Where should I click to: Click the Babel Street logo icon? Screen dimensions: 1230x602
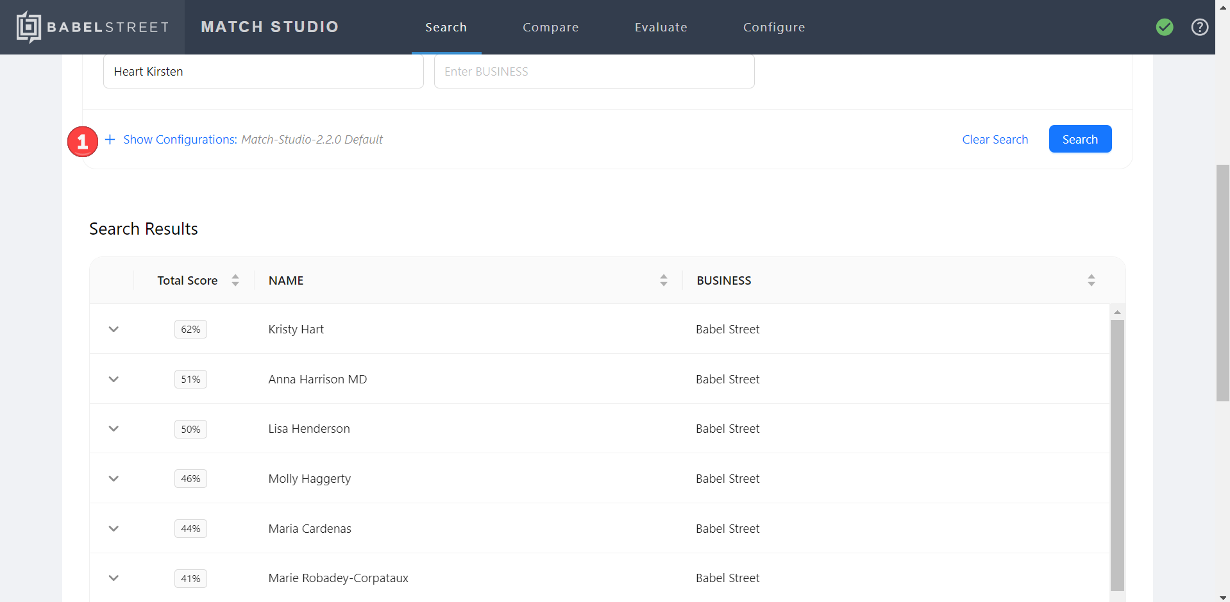tap(29, 27)
